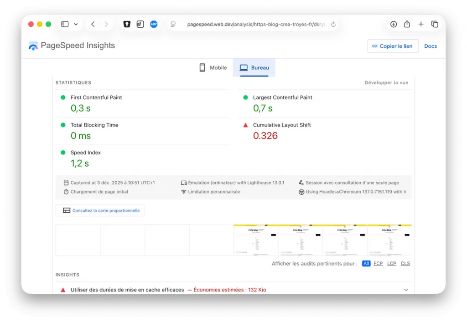
Task: Toggle the CLS audit filter
Action: pos(405,263)
